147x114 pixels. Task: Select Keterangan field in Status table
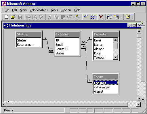pos(29,45)
